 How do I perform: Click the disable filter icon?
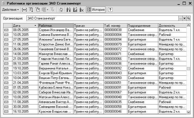[52, 10]
